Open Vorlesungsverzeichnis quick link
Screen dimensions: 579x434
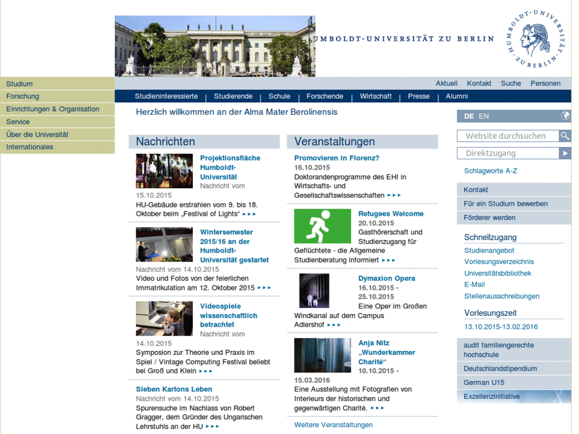499,262
